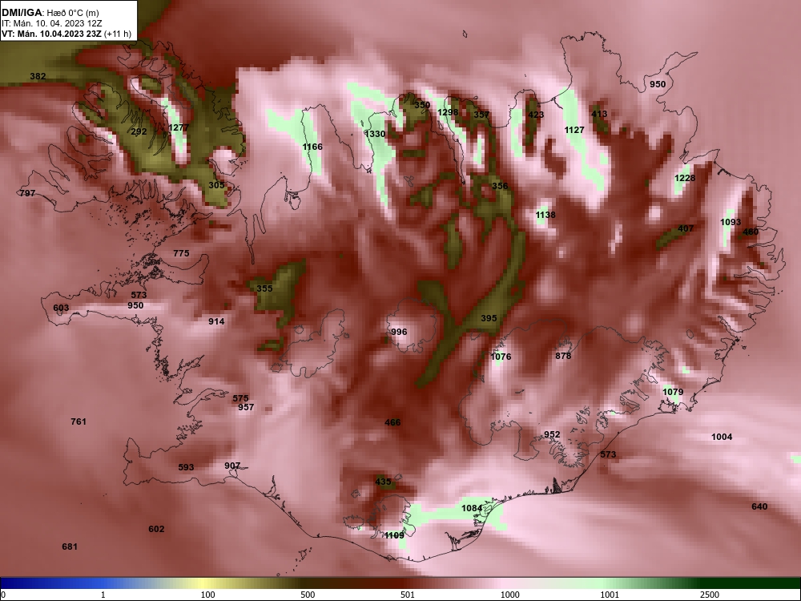Select the 1001 tick label on the color scale
Image resolution: width=801 pixels, height=601 pixels.
point(610,595)
